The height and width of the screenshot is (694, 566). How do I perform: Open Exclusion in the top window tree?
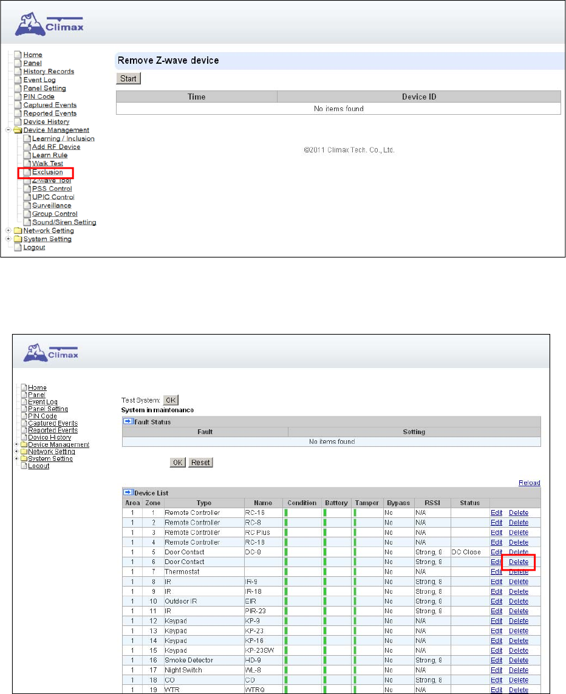(47, 172)
